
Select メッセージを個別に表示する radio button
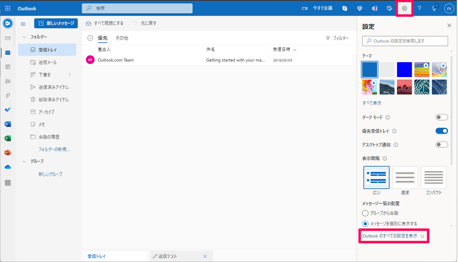click(x=365, y=223)
